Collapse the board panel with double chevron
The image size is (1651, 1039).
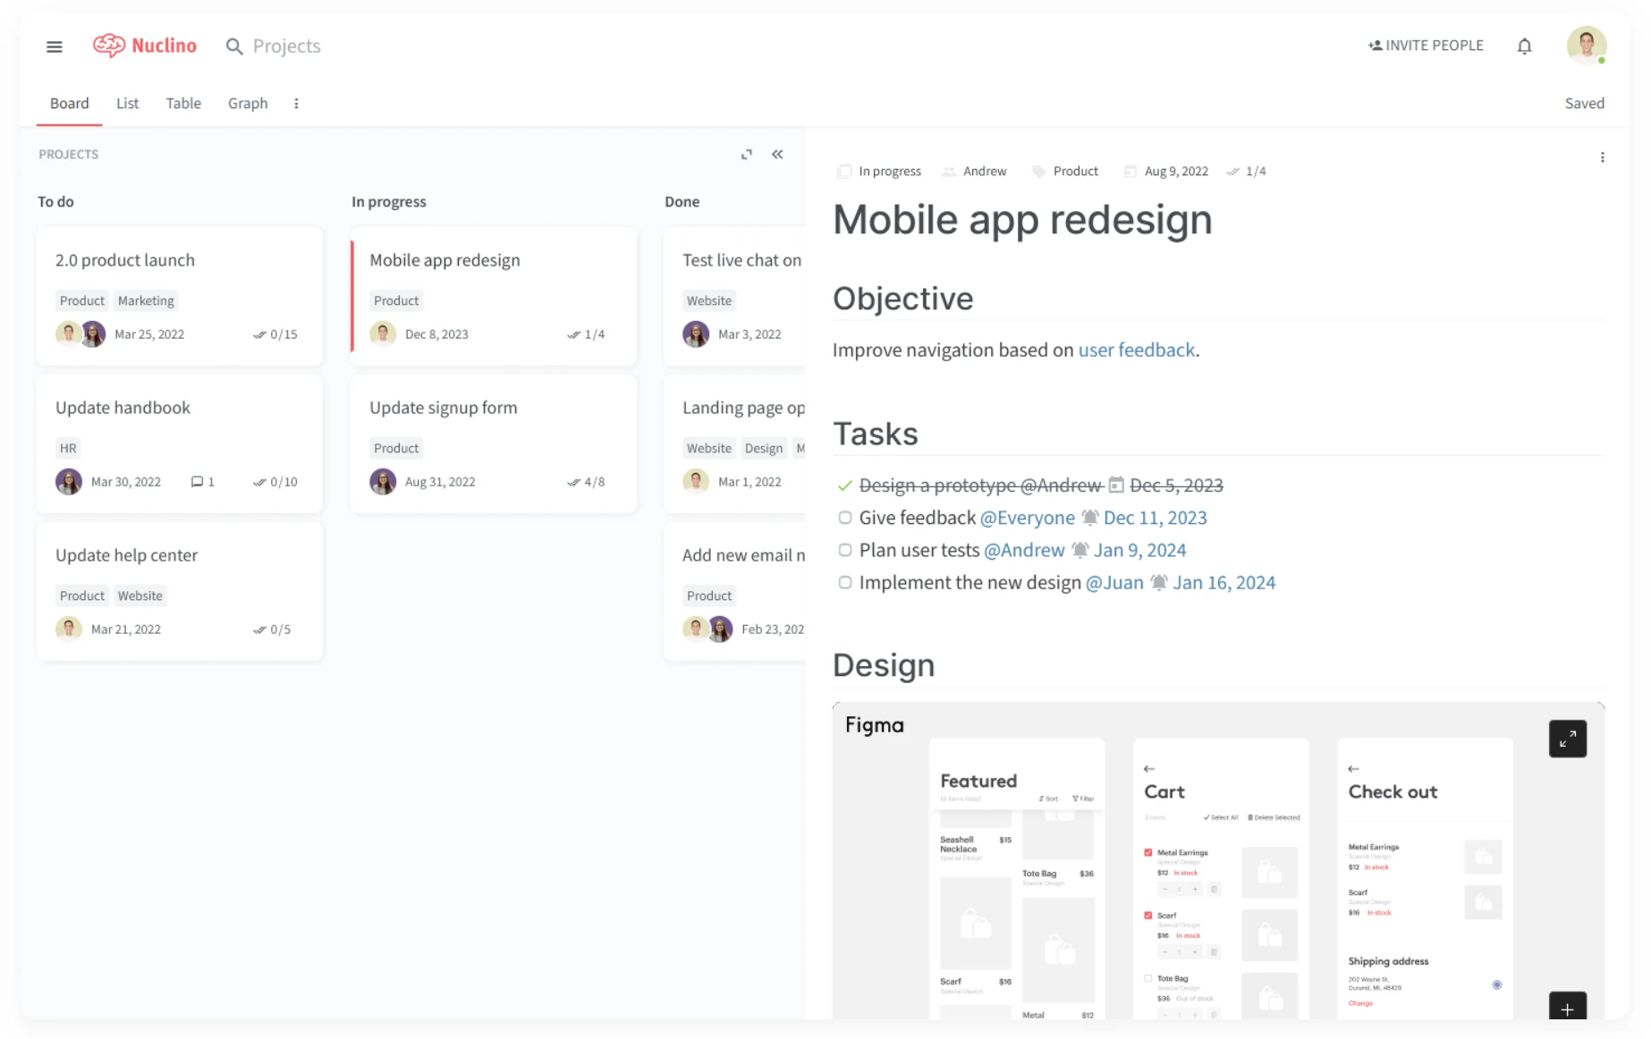pos(777,155)
